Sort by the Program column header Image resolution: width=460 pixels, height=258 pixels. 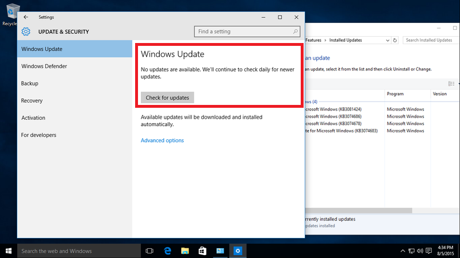407,94
